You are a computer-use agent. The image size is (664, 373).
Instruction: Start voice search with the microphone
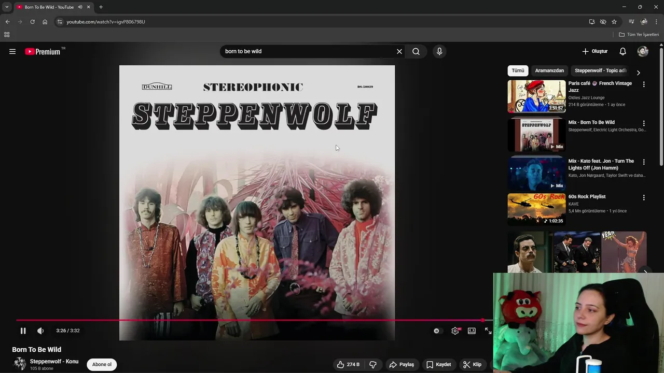point(439,51)
